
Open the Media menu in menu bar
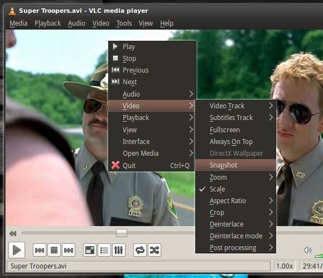[18, 23]
